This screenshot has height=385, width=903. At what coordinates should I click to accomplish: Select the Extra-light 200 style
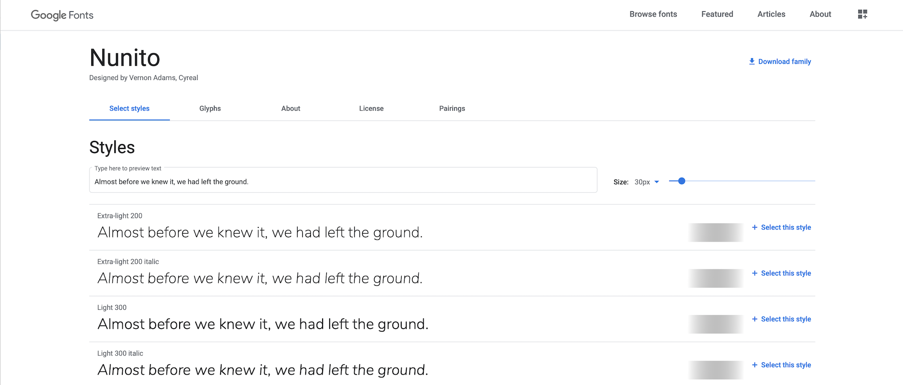785,227
